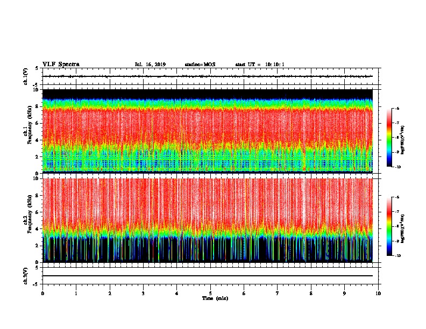The image size is (426, 329).
Task: Click time axis tick label "0"
Action: [x=42, y=294]
